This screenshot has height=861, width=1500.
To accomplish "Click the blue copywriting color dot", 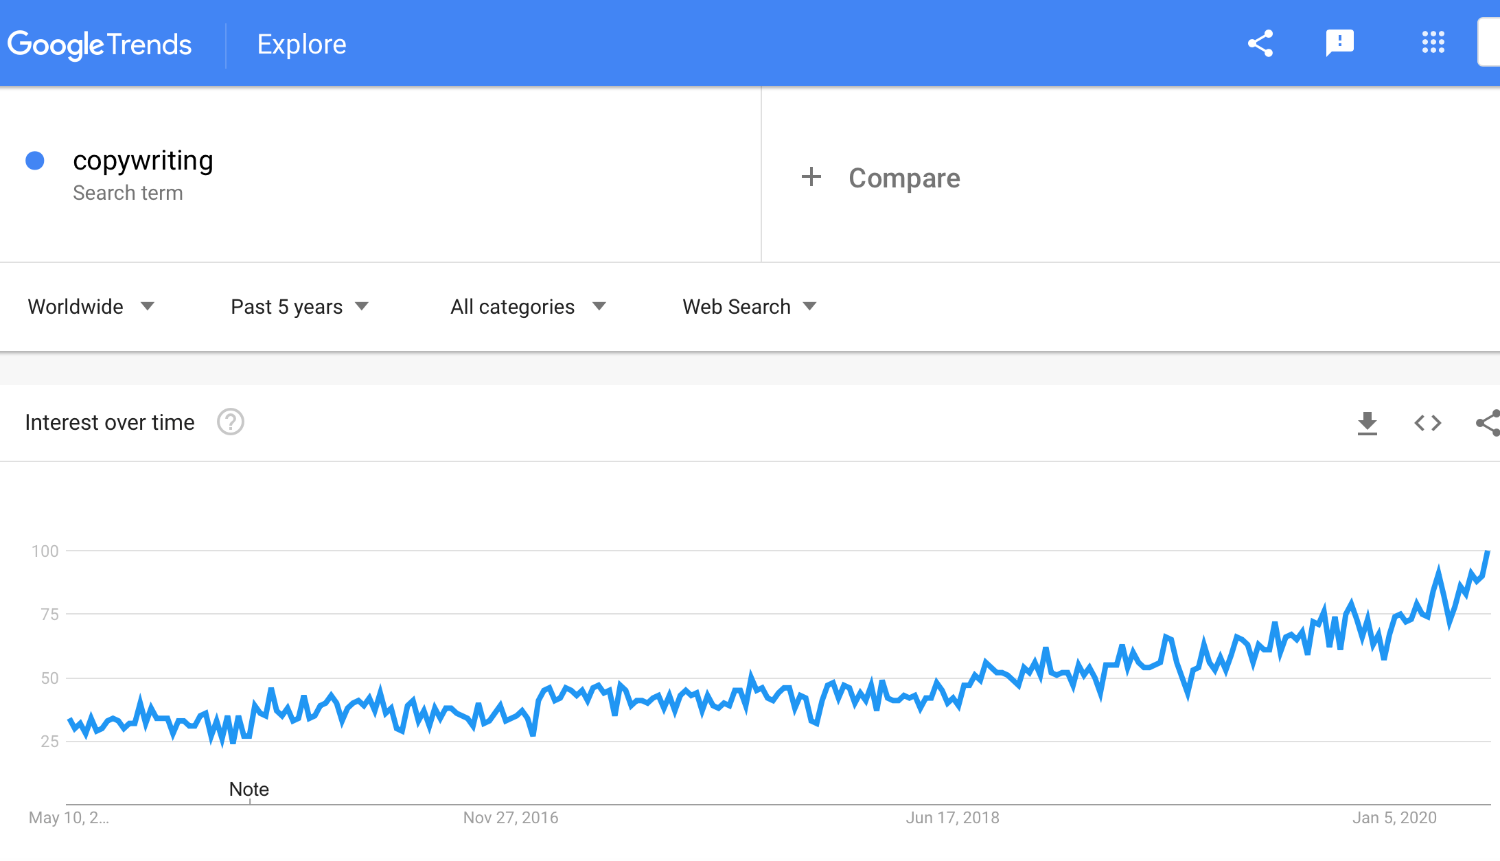I will [x=35, y=161].
